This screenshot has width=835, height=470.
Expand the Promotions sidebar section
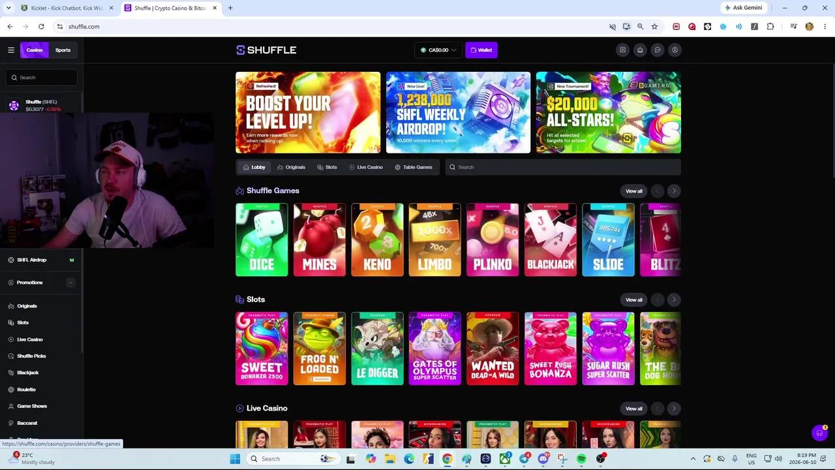pyautogui.click(x=70, y=283)
